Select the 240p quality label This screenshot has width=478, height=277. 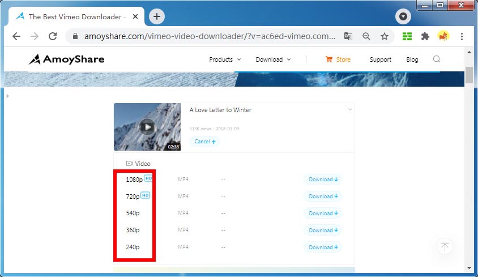pos(133,247)
